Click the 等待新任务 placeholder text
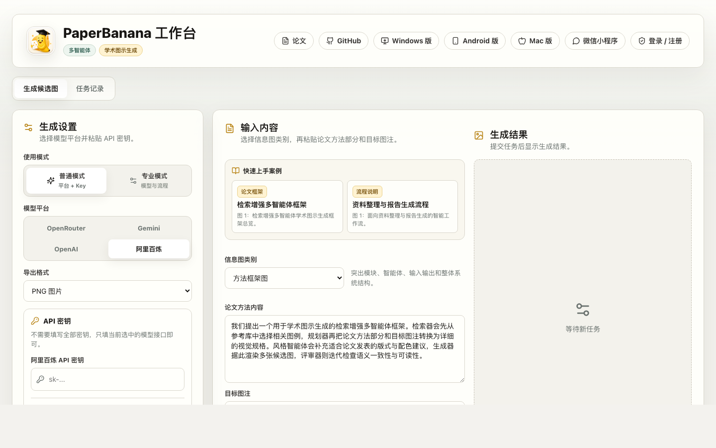Screen dimensions: 716x448 pyautogui.click(x=583, y=329)
